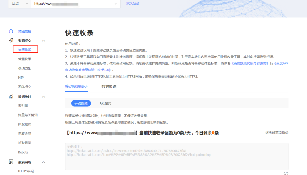Click the 0/0 counter below text area
Screen dimensions: 307x175
point(286,173)
